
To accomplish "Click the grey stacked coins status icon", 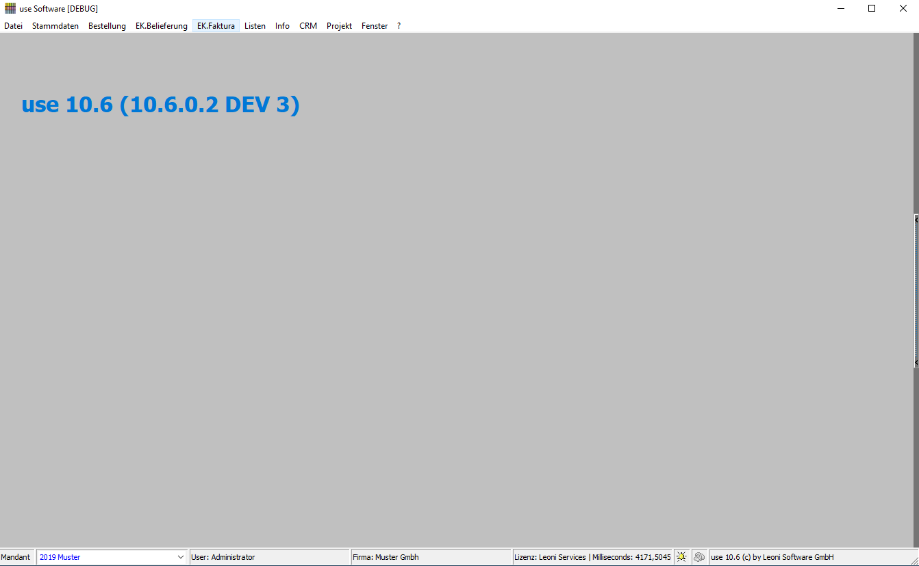I will click(x=699, y=557).
